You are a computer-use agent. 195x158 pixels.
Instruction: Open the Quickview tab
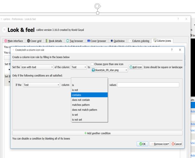pyautogui.click(x=117, y=41)
